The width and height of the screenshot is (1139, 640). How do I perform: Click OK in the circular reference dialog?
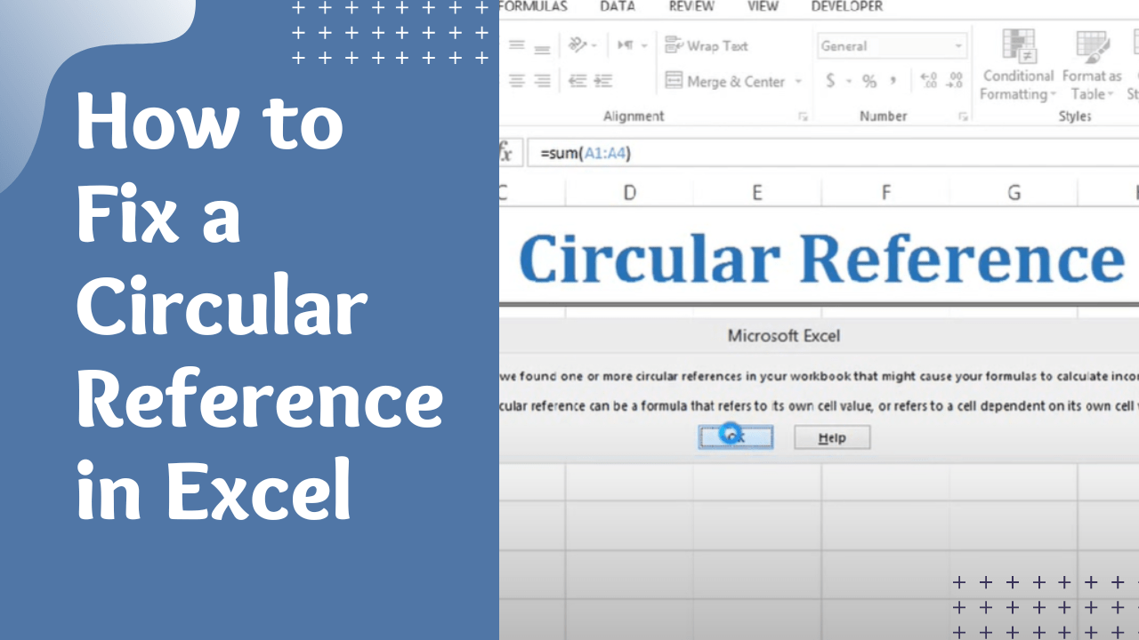(735, 436)
